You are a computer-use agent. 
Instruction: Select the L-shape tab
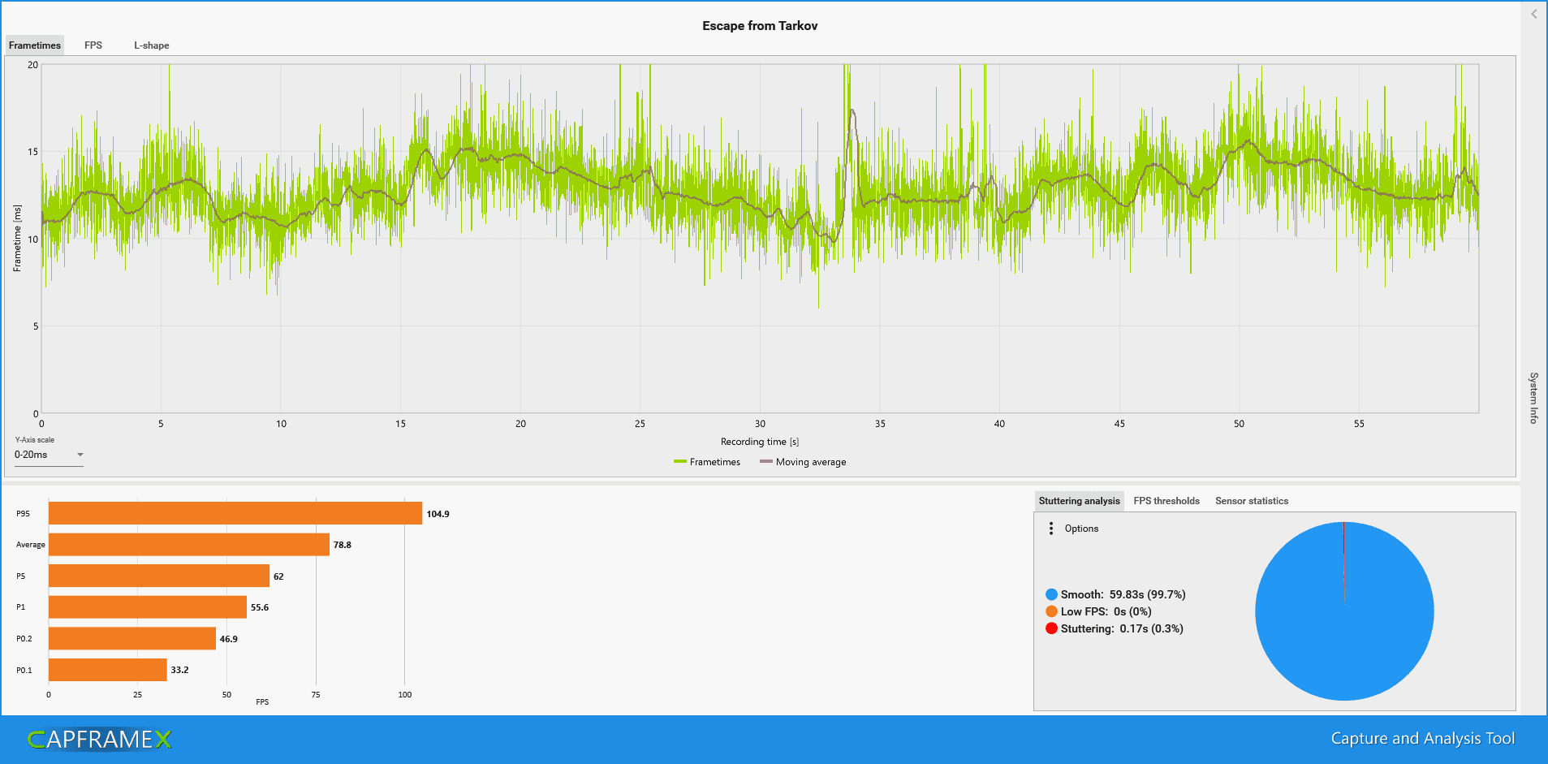click(152, 45)
